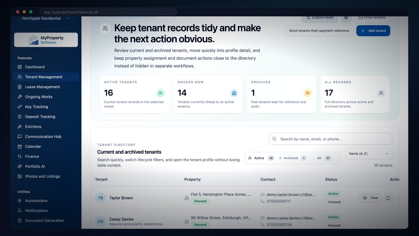
Task: Switch to the Active tenants filter tab
Action: (261, 158)
